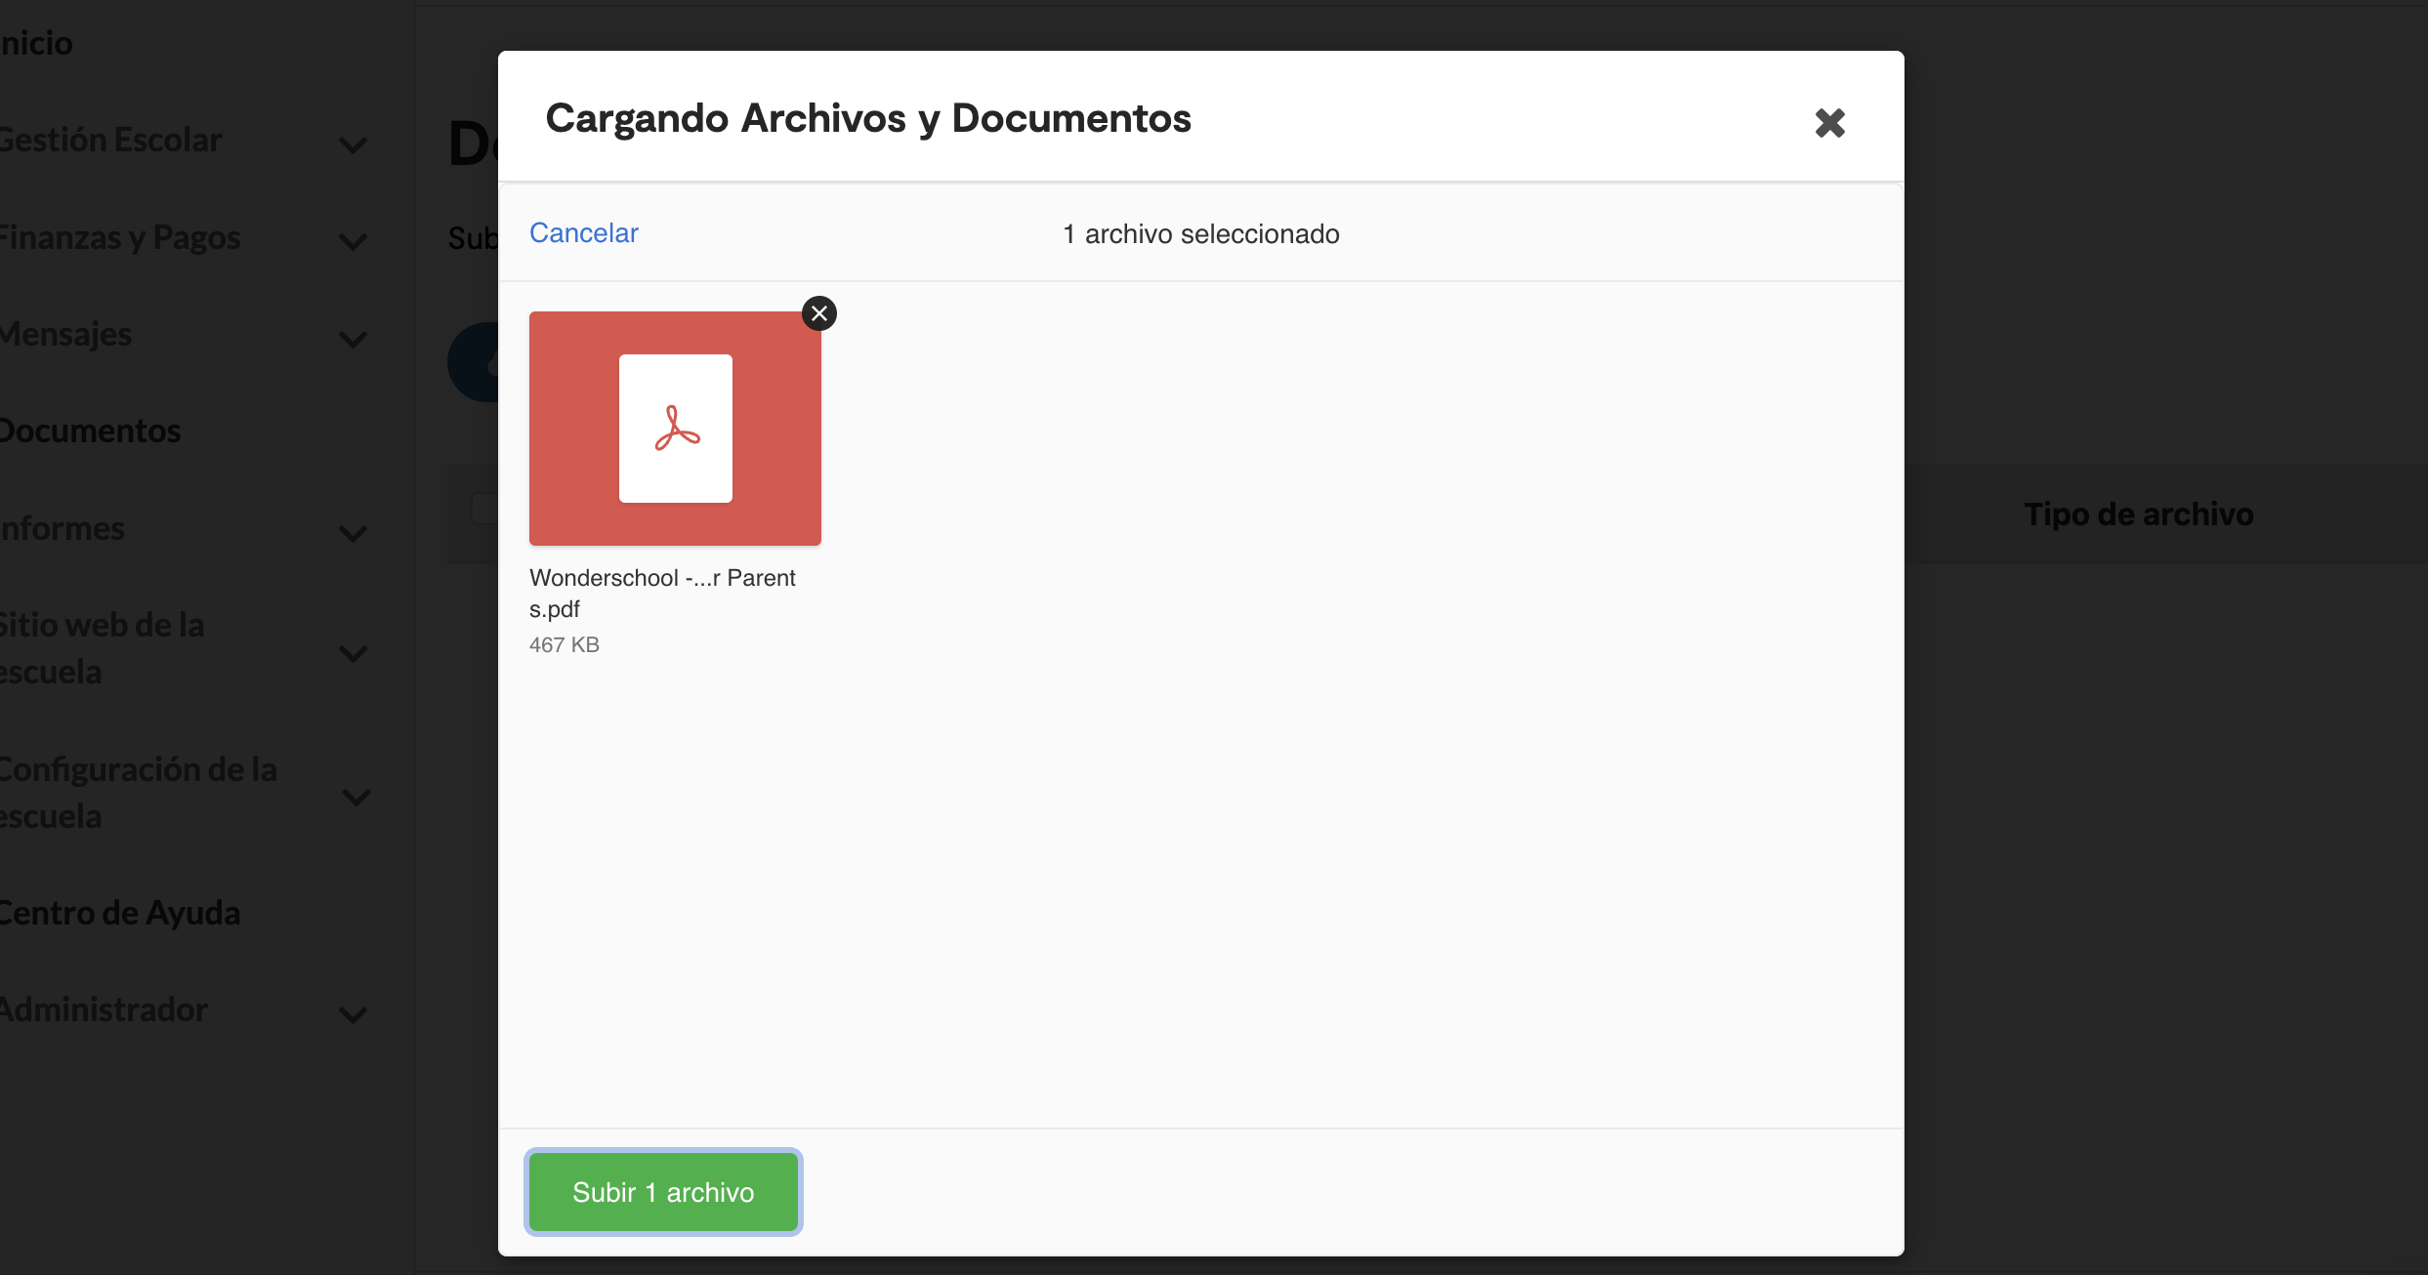Click the Subir 1 archivo button
This screenshot has height=1275, width=2428.
point(663,1192)
